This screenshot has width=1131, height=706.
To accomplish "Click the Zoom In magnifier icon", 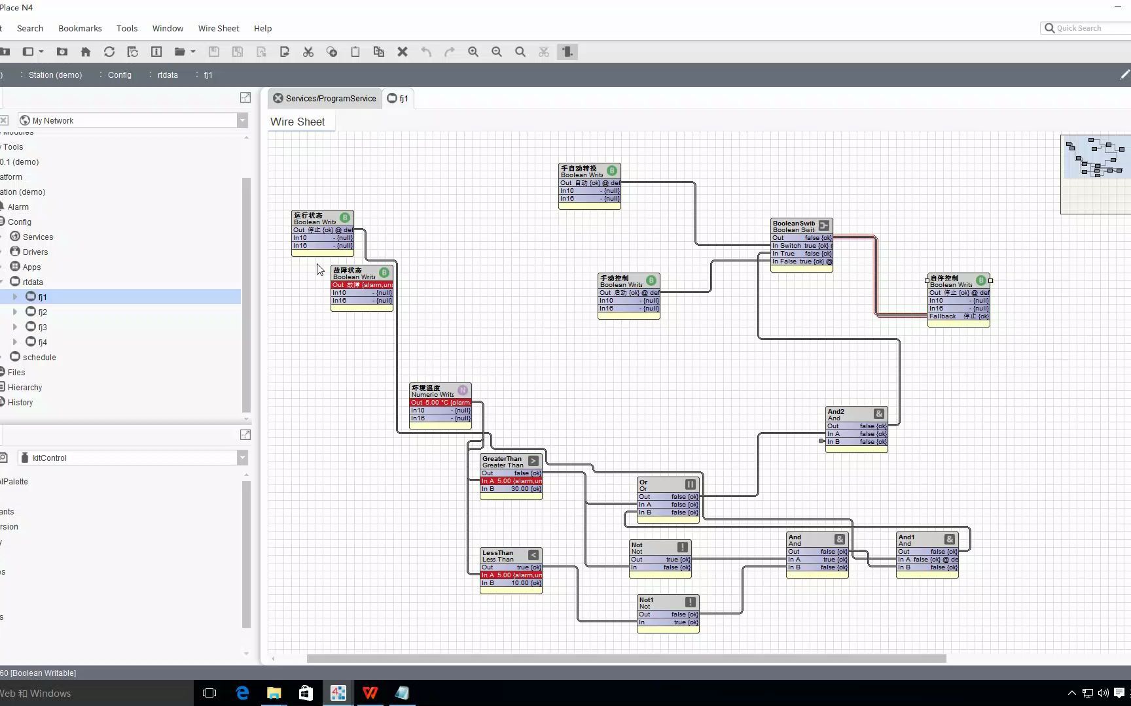I will 473,52.
